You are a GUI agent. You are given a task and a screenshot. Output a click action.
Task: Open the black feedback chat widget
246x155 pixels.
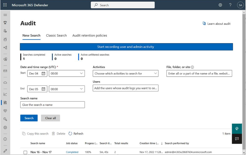(x=237, y=139)
